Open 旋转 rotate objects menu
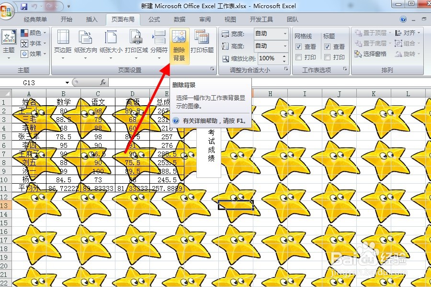Screen dimensions: 431x287 coord(408,54)
